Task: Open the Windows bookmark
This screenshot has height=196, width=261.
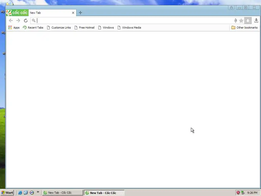Action: point(106,28)
